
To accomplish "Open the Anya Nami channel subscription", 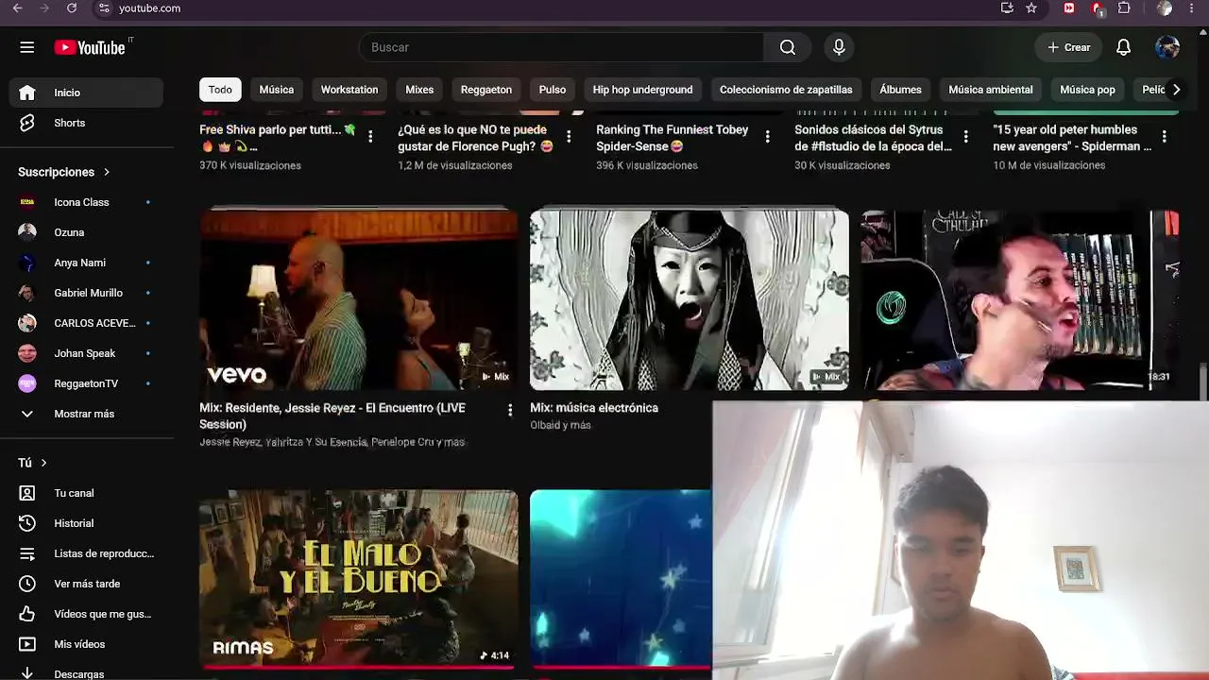I will (86, 263).
